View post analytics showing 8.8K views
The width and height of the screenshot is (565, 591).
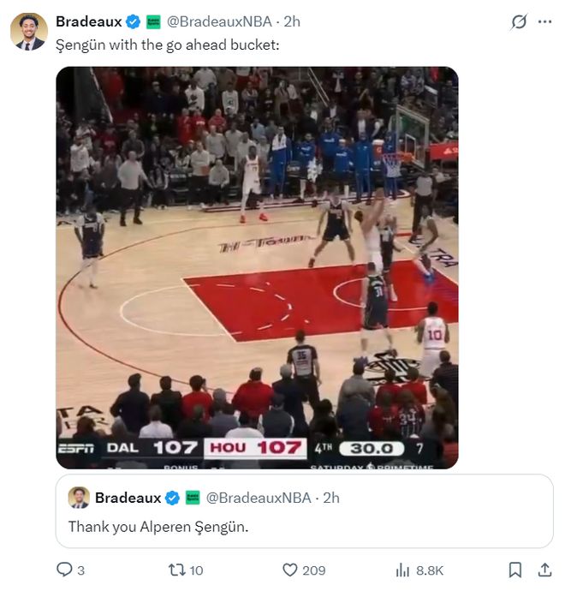pyautogui.click(x=403, y=570)
